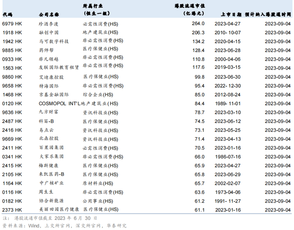Click industry 原材料业(HS)
Viewport: 294px width, 230px height.
point(98,183)
